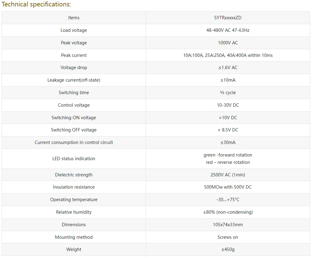Select the '1000V AC' peak voltage value

[x=228, y=43]
